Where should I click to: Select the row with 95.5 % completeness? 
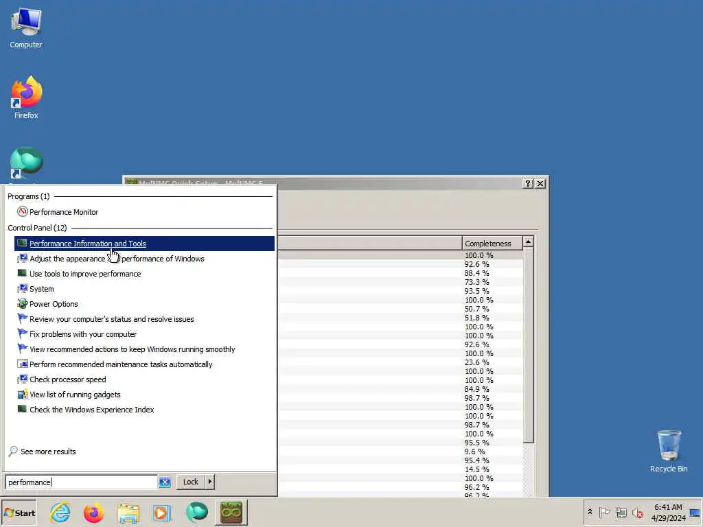pos(400,443)
